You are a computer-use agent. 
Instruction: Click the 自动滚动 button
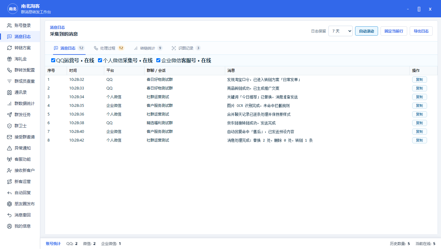367,31
